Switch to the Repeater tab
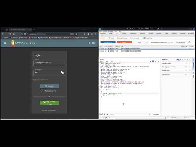 coord(124,34)
